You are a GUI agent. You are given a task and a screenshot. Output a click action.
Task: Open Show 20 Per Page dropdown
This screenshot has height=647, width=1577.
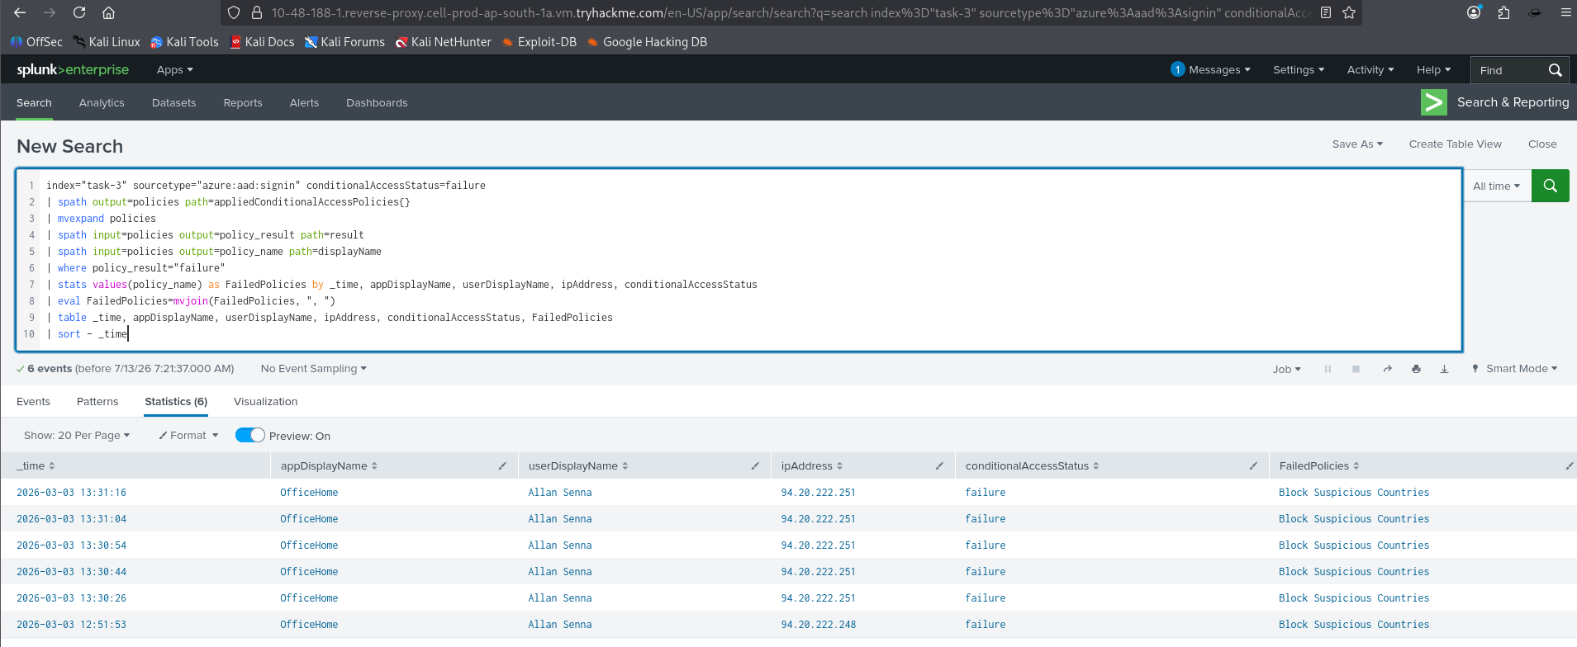[x=77, y=435]
